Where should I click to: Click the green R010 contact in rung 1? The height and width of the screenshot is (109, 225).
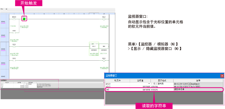[24, 19]
